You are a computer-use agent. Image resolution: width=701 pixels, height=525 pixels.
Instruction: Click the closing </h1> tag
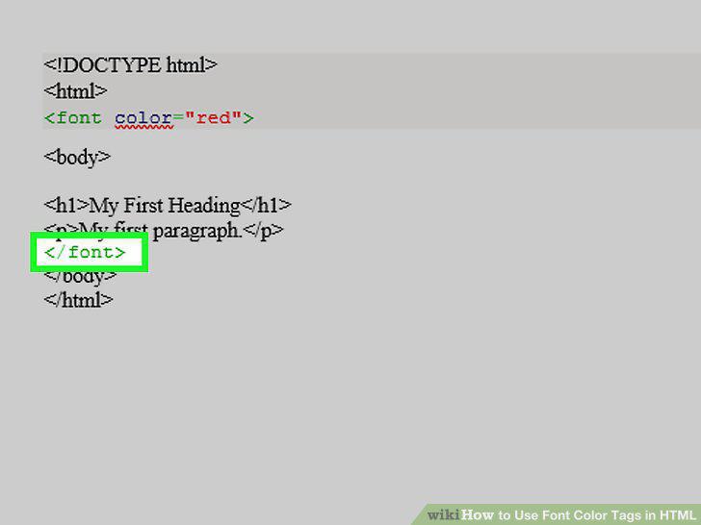(266, 206)
